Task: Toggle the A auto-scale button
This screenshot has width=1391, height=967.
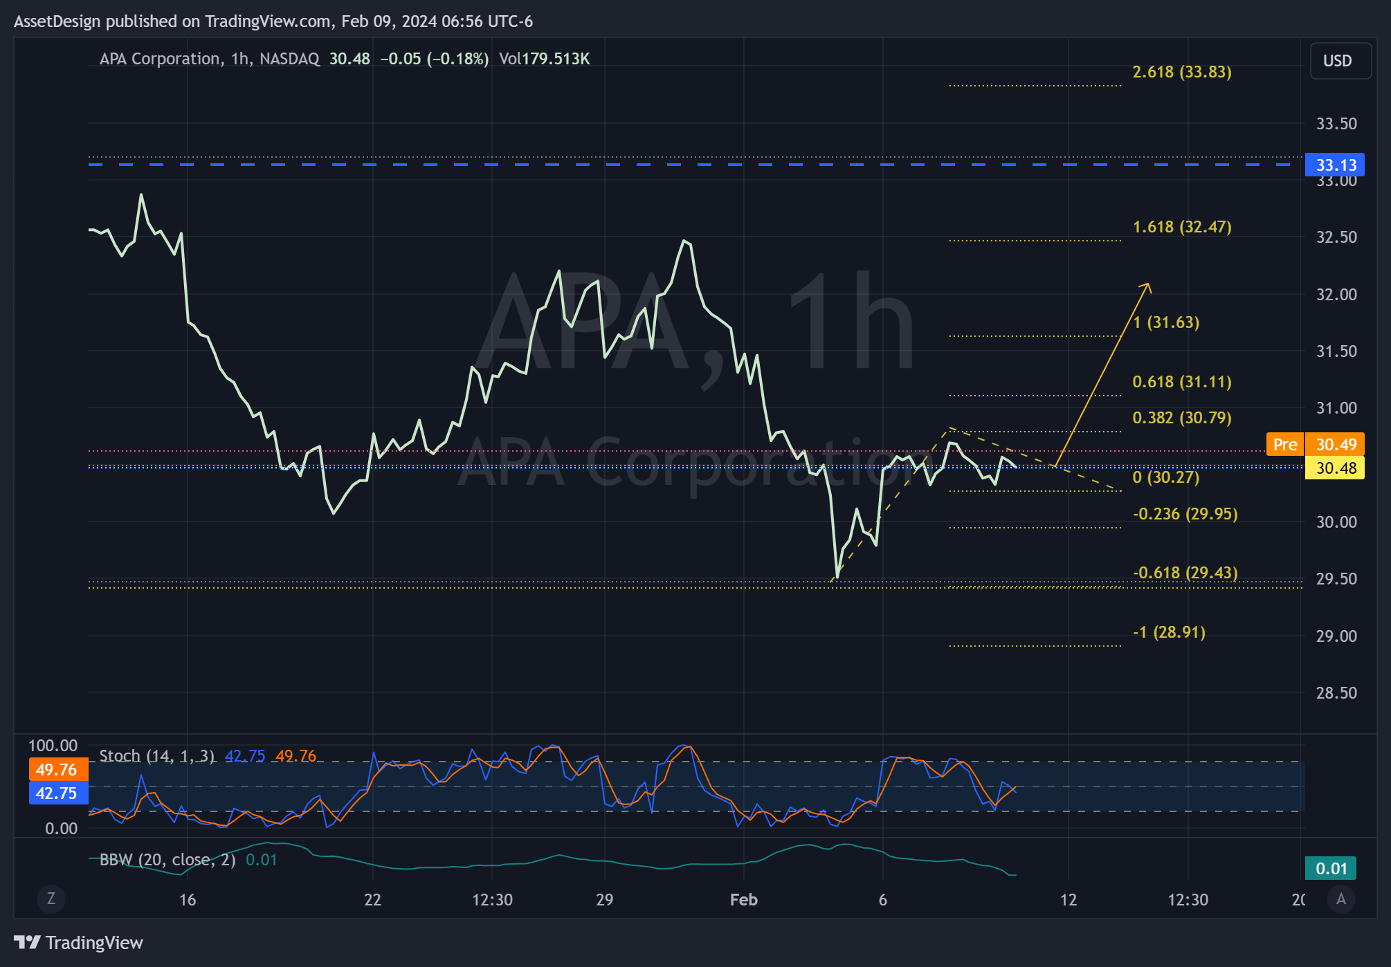Action: point(1341,899)
